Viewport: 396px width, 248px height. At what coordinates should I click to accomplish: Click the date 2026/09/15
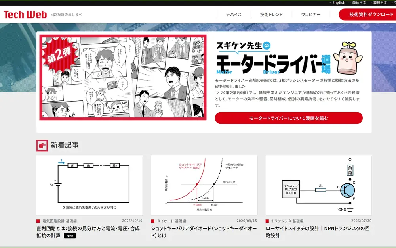(x=247, y=221)
